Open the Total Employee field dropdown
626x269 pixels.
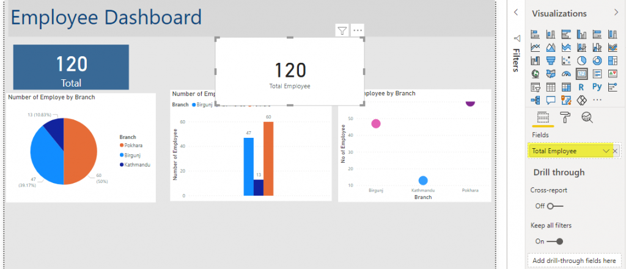pos(606,151)
